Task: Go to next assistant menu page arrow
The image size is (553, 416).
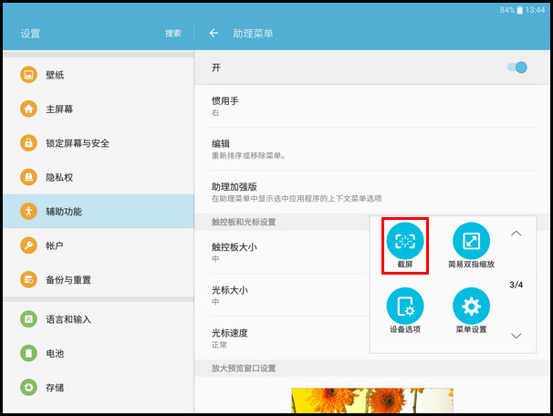Action: tap(516, 336)
